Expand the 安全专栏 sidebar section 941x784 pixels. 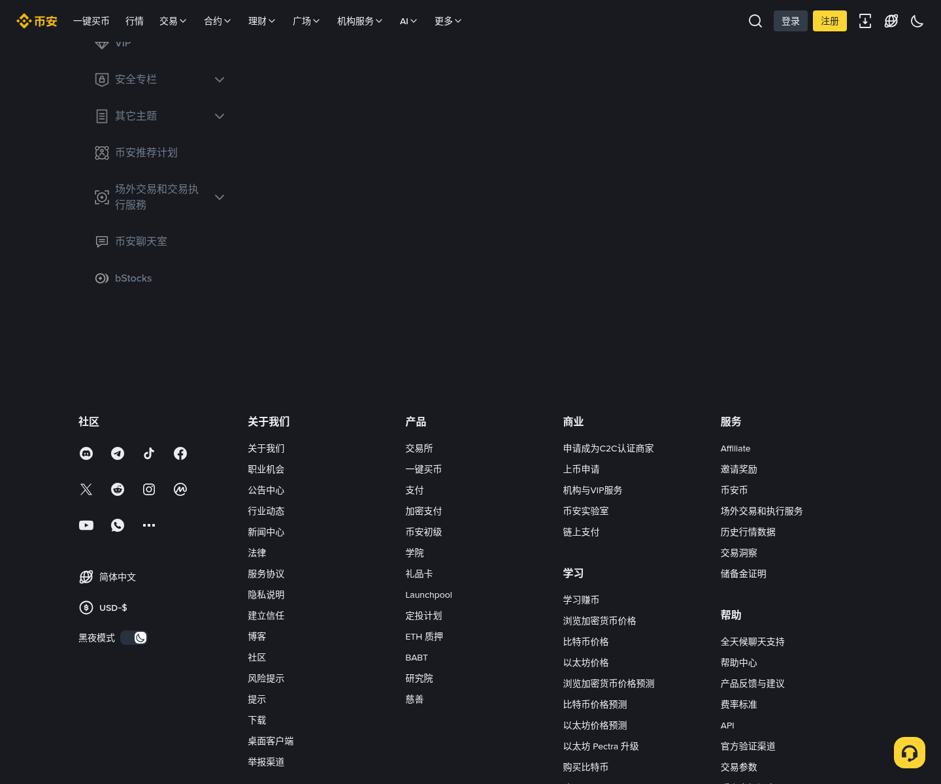[159, 80]
